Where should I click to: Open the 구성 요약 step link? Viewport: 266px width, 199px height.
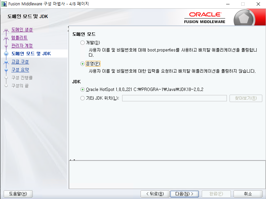(x=20, y=70)
